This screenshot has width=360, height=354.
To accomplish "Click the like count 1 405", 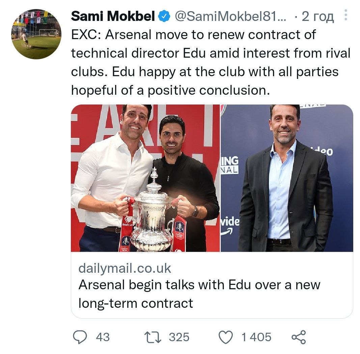I will point(256,337).
